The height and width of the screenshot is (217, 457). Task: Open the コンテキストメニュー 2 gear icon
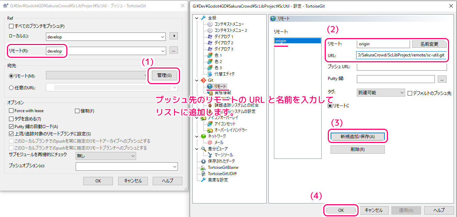[x=210, y=30]
